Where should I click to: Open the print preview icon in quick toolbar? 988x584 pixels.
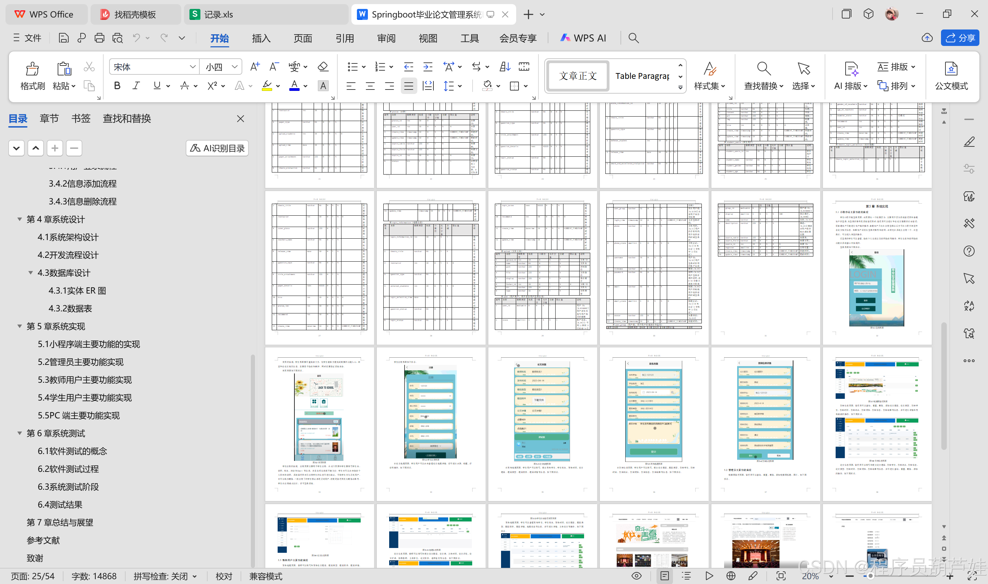[117, 38]
